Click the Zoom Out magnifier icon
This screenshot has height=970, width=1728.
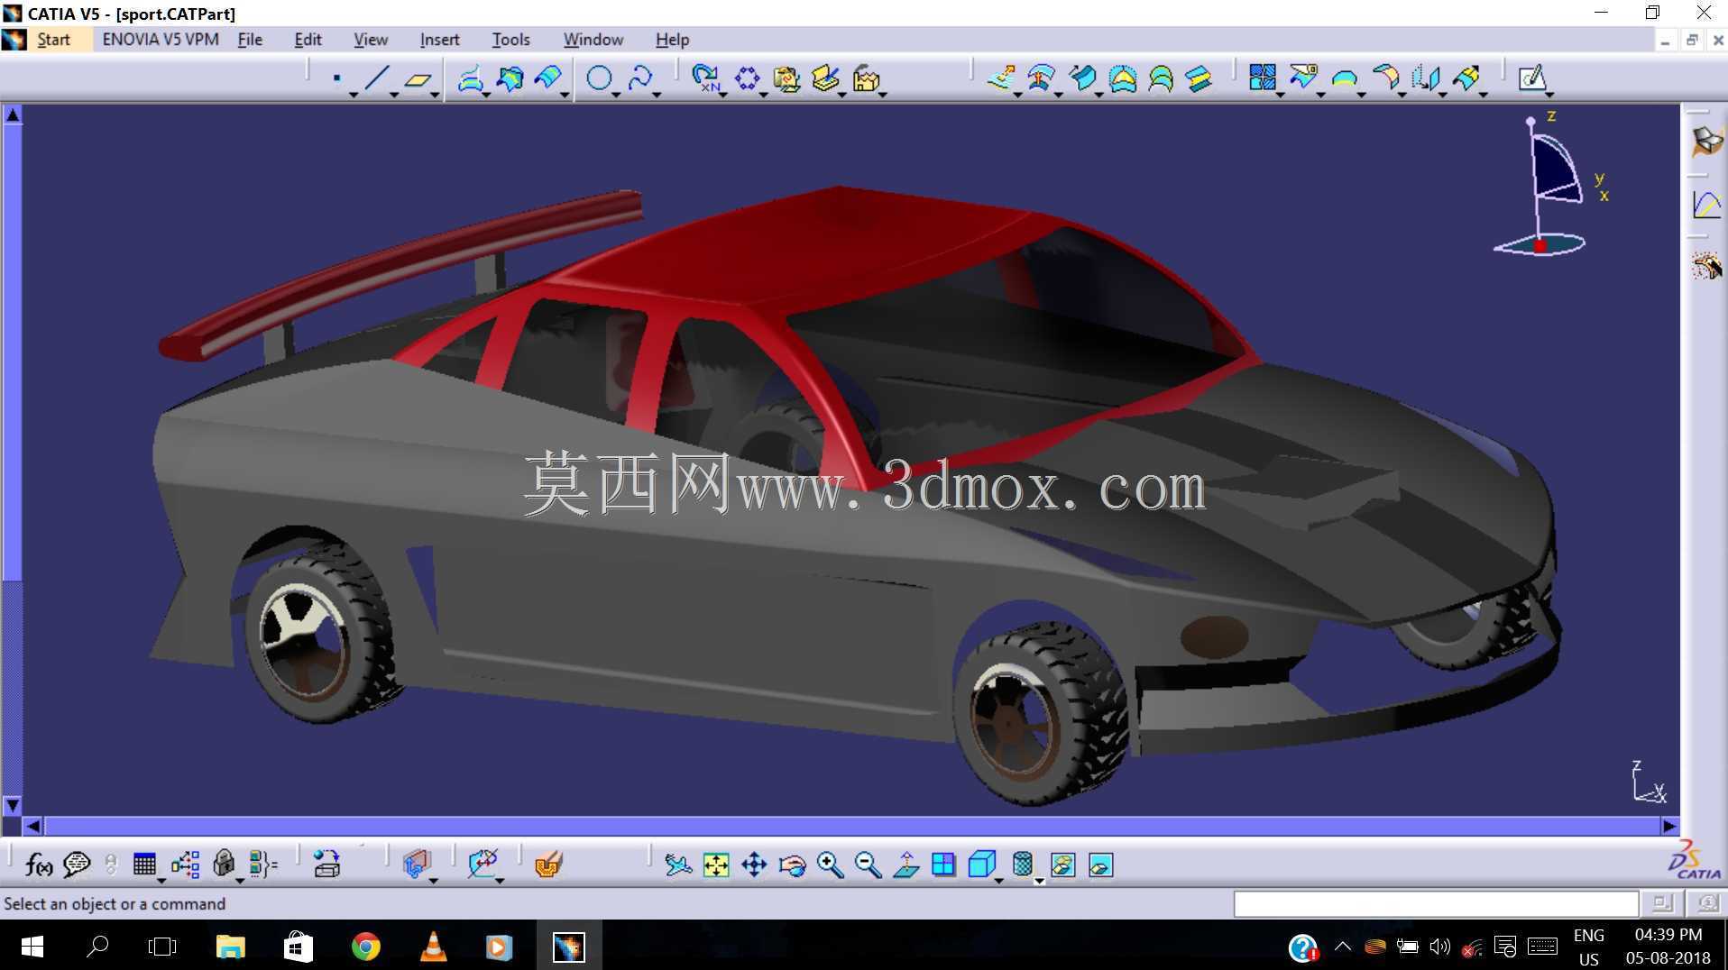(x=868, y=865)
